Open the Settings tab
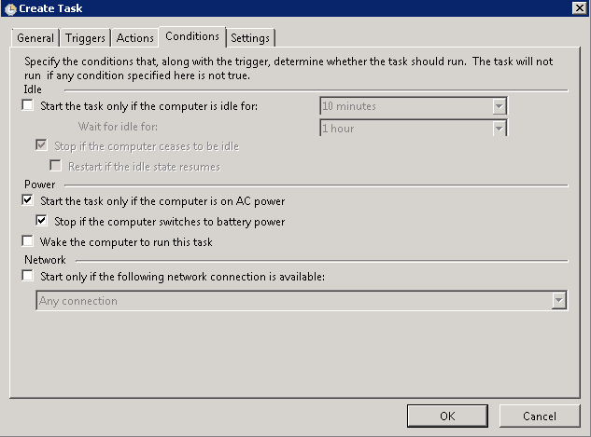 250,38
